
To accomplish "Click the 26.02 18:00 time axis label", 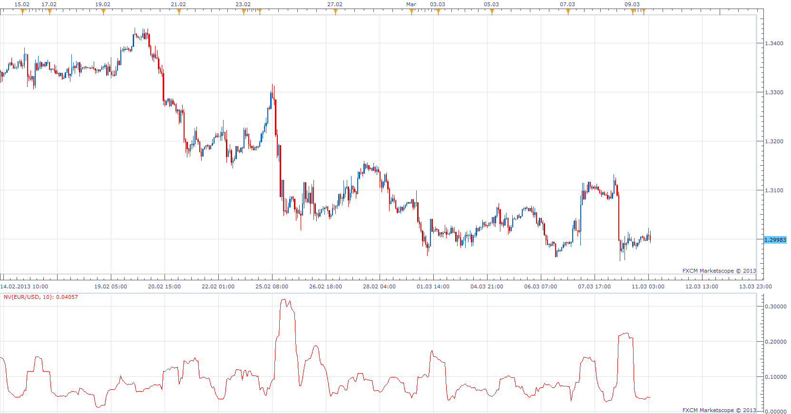I will click(x=325, y=286).
